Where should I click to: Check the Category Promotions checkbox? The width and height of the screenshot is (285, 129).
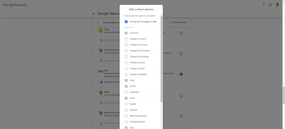(126, 51)
